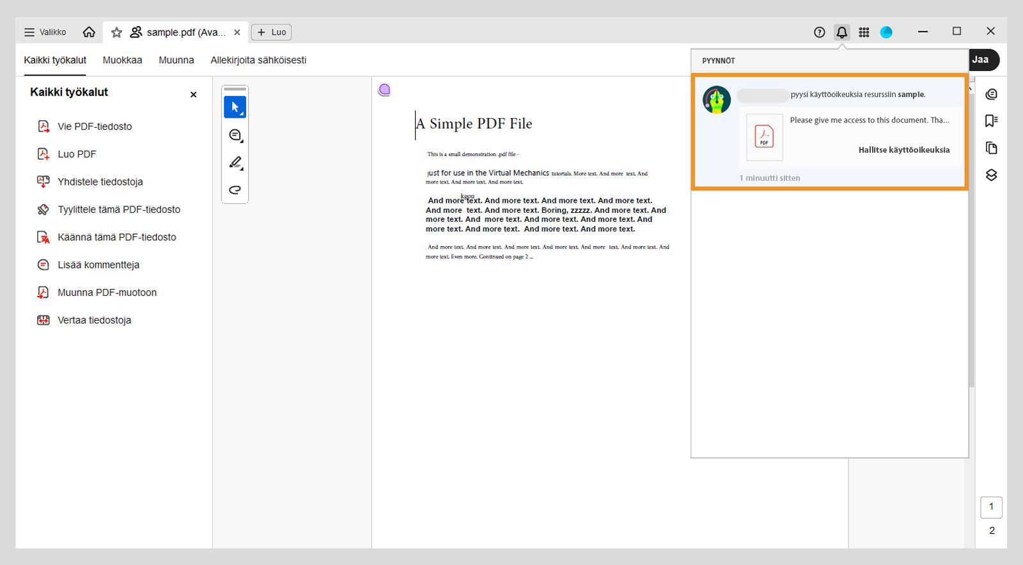Close the Kaikki työkalut panel
The height and width of the screenshot is (565, 1023).
pyautogui.click(x=193, y=95)
